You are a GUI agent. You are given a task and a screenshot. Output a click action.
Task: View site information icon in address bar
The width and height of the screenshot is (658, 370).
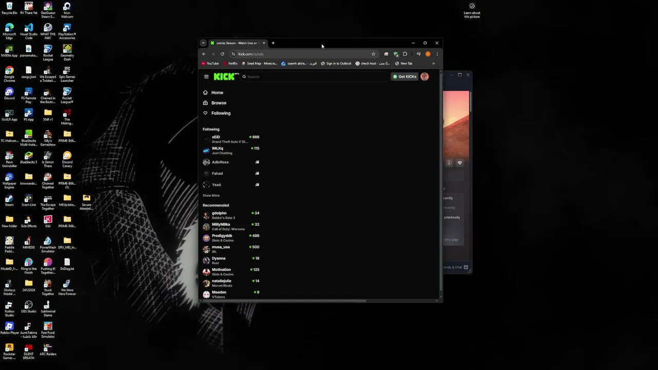click(233, 54)
